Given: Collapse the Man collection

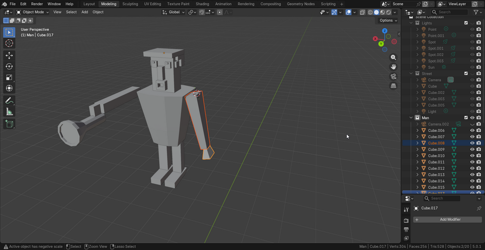Looking at the screenshot, I should coord(411,118).
